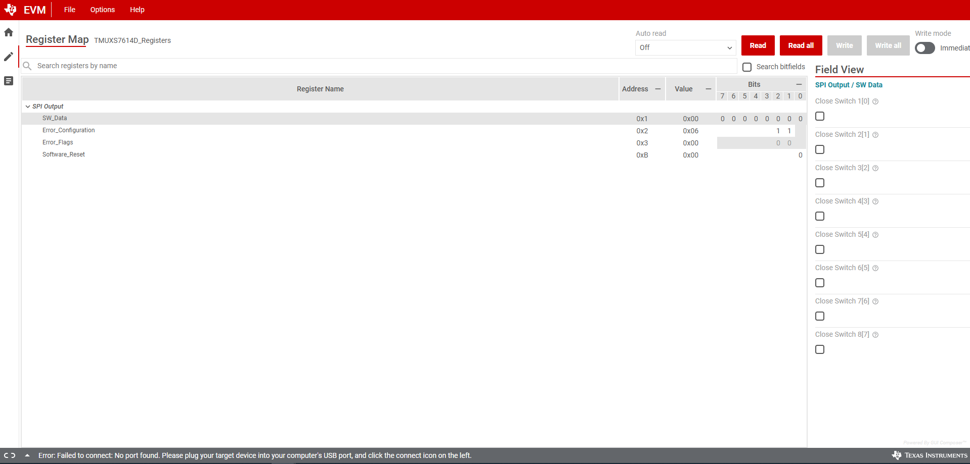
Task: Collapse the SPI Output register group
Action: (x=28, y=107)
